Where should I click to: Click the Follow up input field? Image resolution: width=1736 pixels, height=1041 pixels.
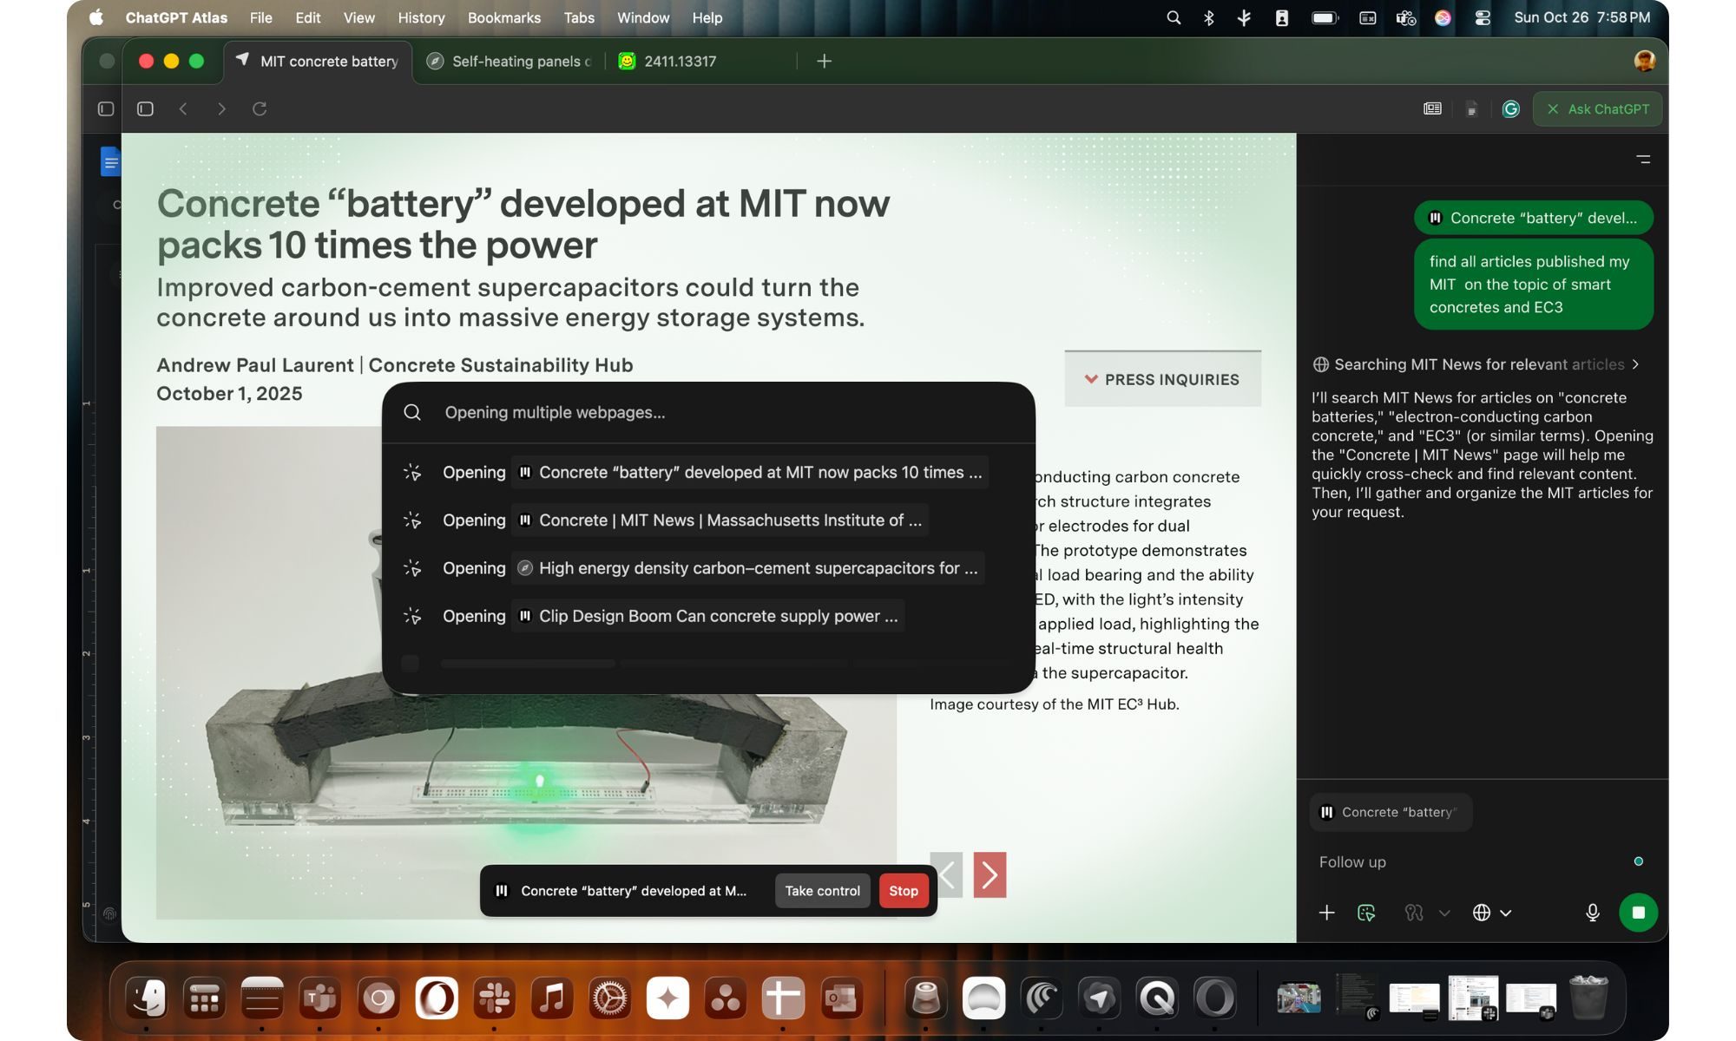(1467, 862)
